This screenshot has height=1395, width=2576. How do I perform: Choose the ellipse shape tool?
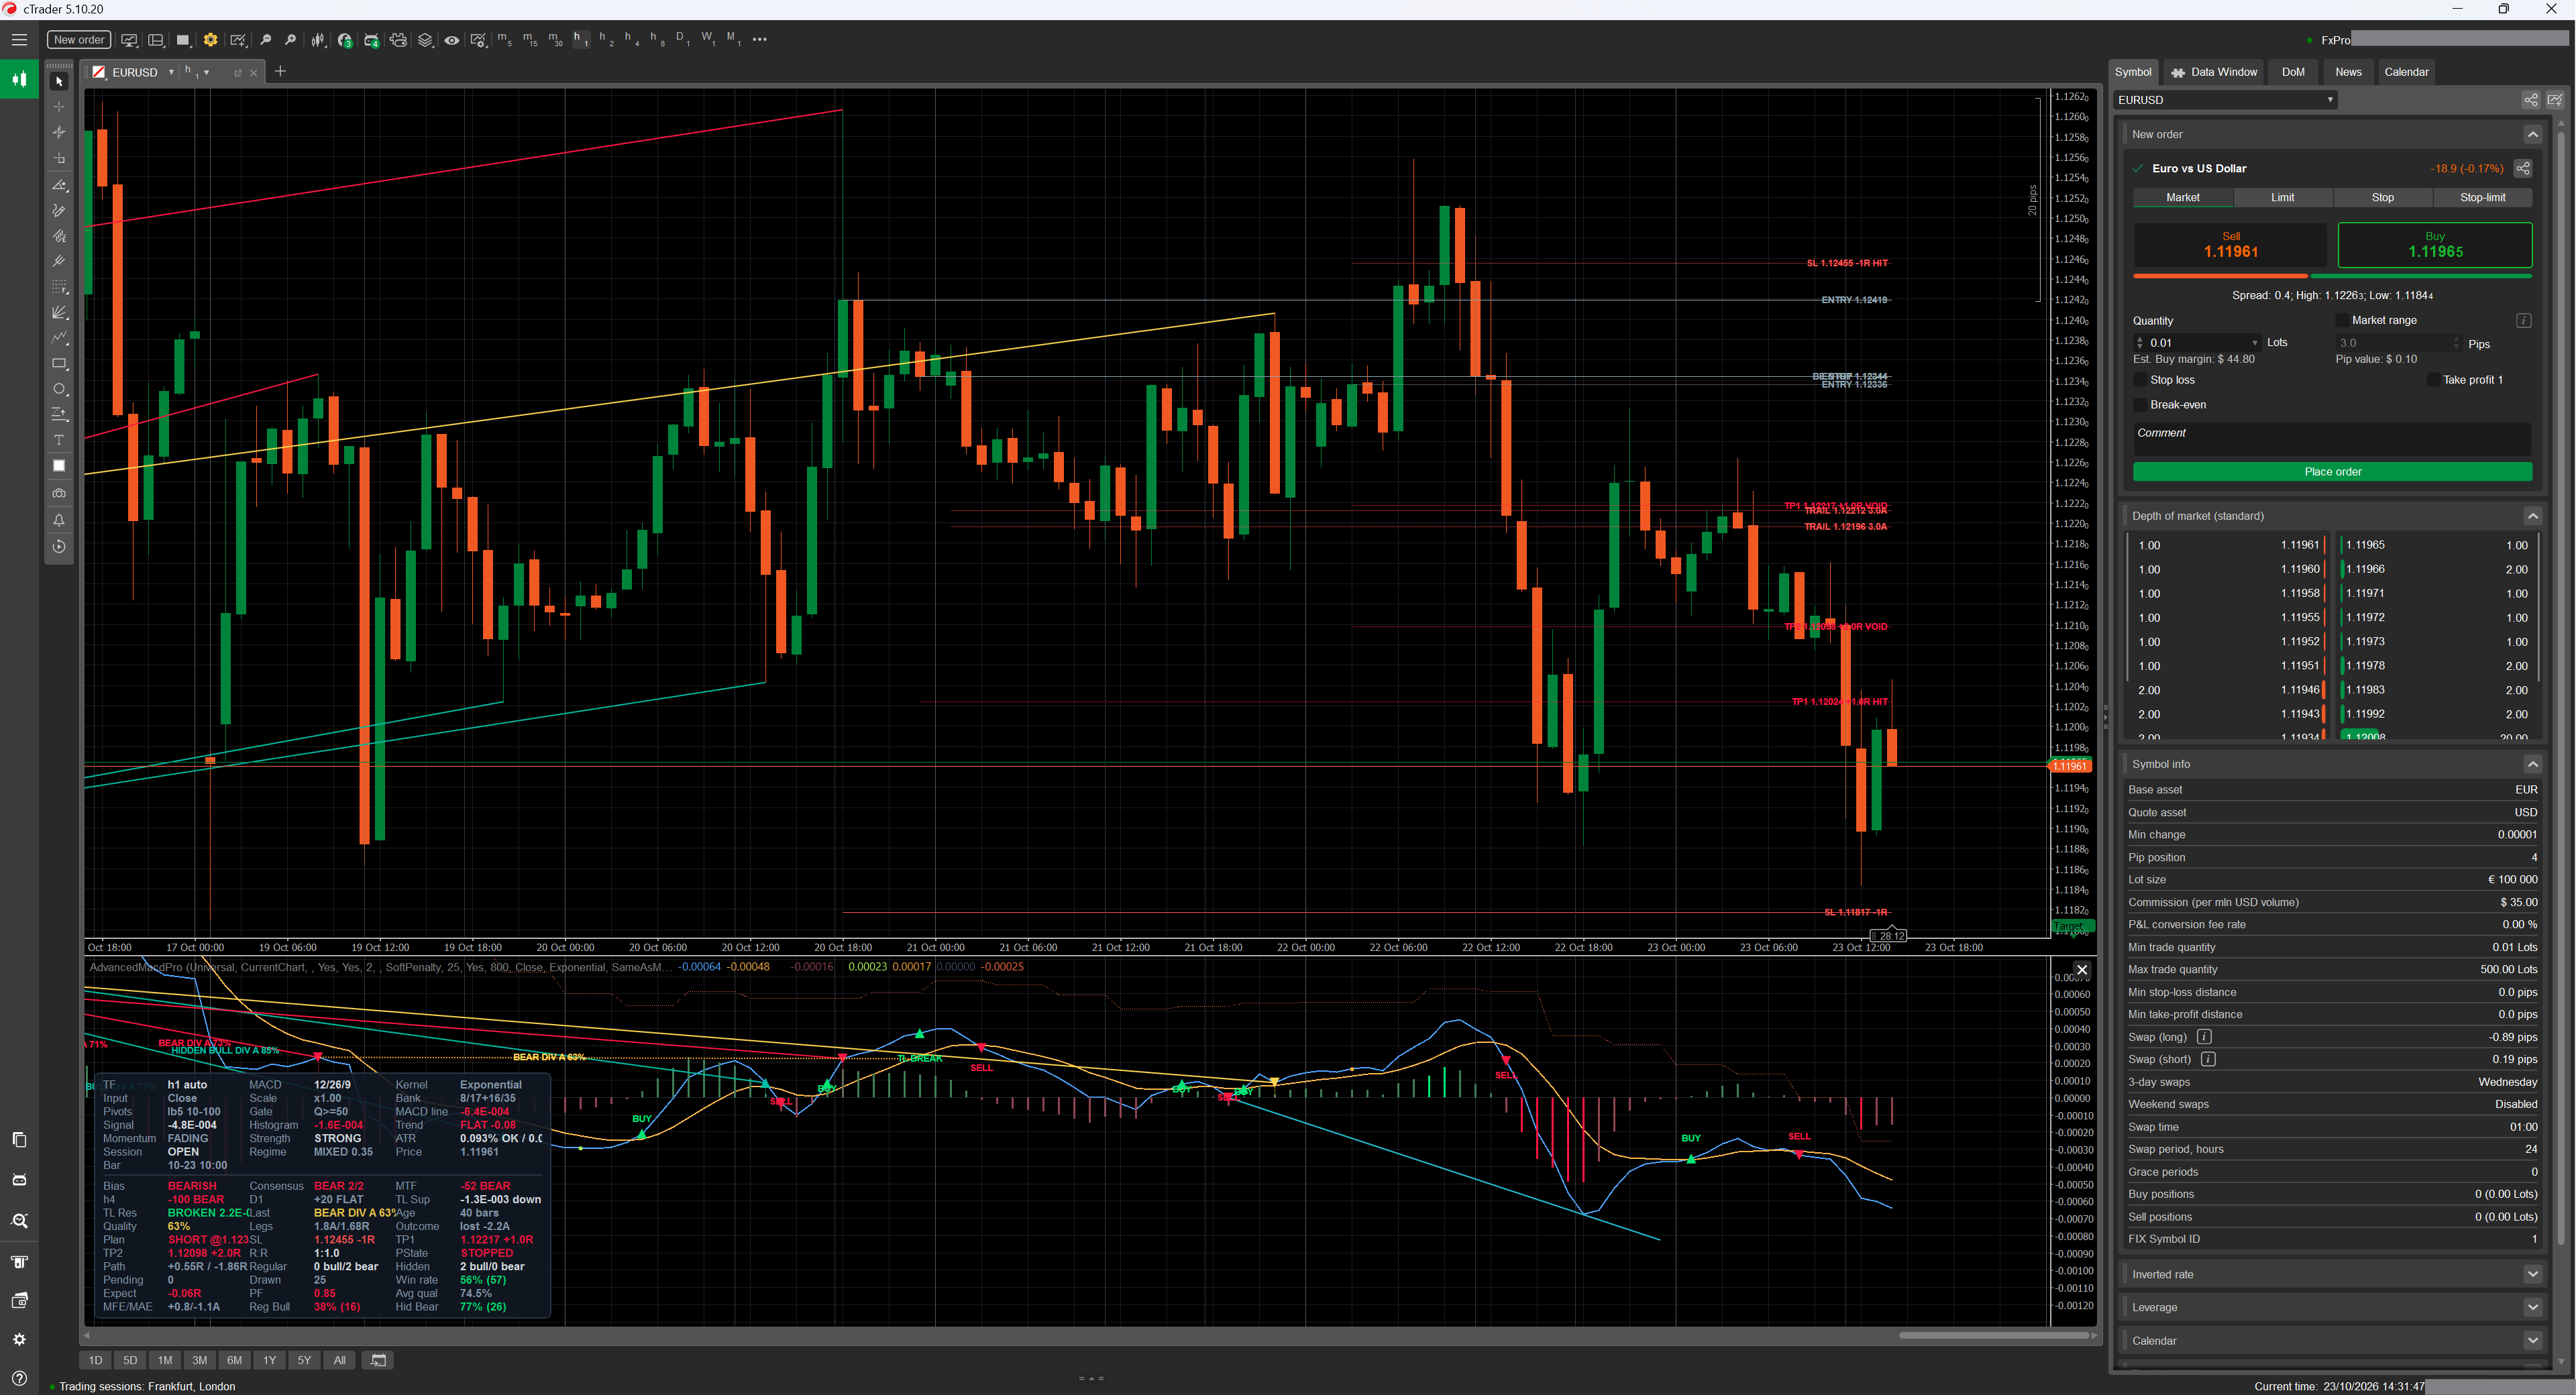pyautogui.click(x=59, y=389)
